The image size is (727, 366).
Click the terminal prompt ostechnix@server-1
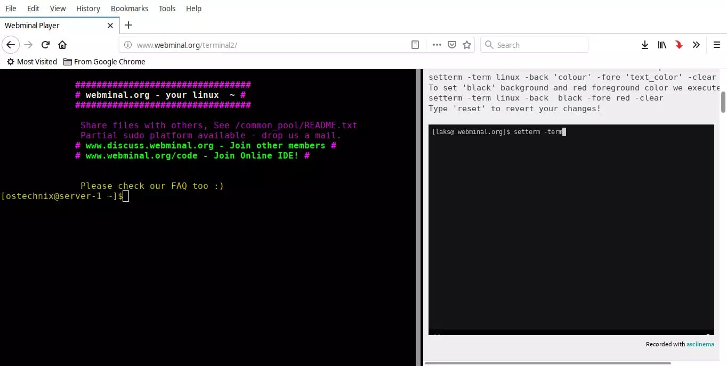[x=62, y=196]
